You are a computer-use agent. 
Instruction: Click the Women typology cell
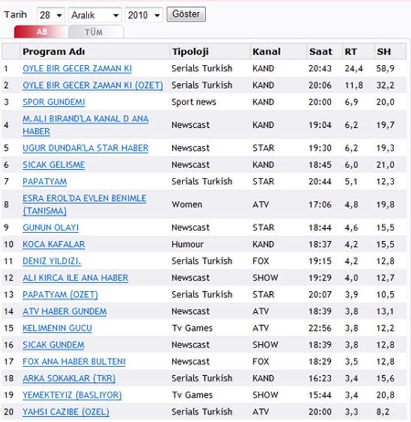point(187,204)
